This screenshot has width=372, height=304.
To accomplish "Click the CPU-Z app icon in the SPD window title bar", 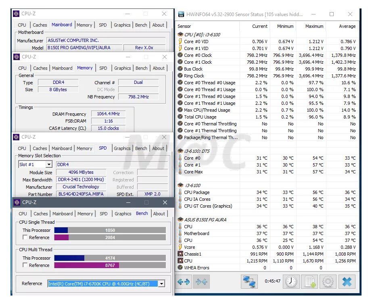I will click(x=16, y=137).
